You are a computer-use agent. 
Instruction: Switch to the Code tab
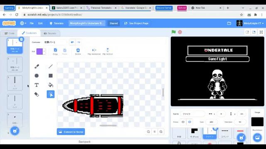point(10,33)
